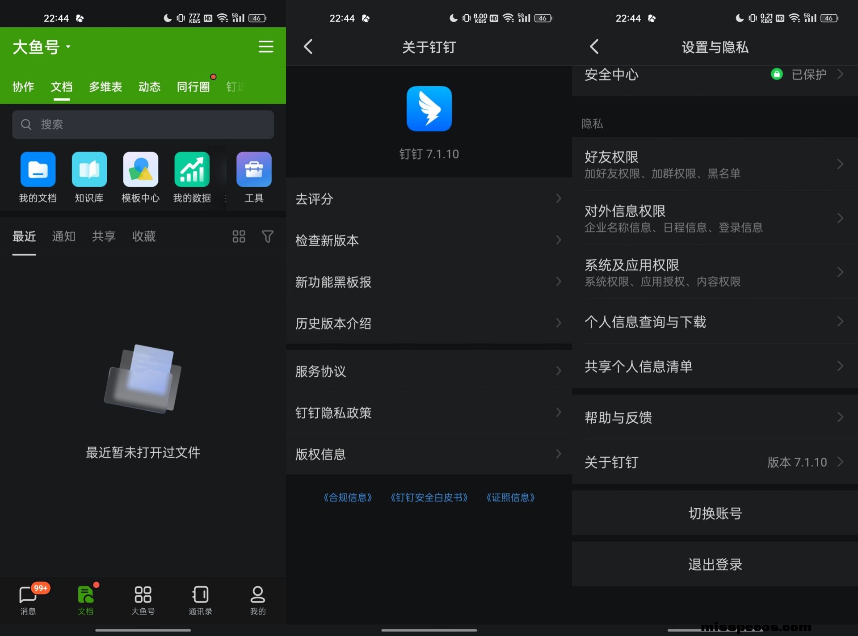Switch to 协作 top tab
858x636 pixels.
point(23,87)
